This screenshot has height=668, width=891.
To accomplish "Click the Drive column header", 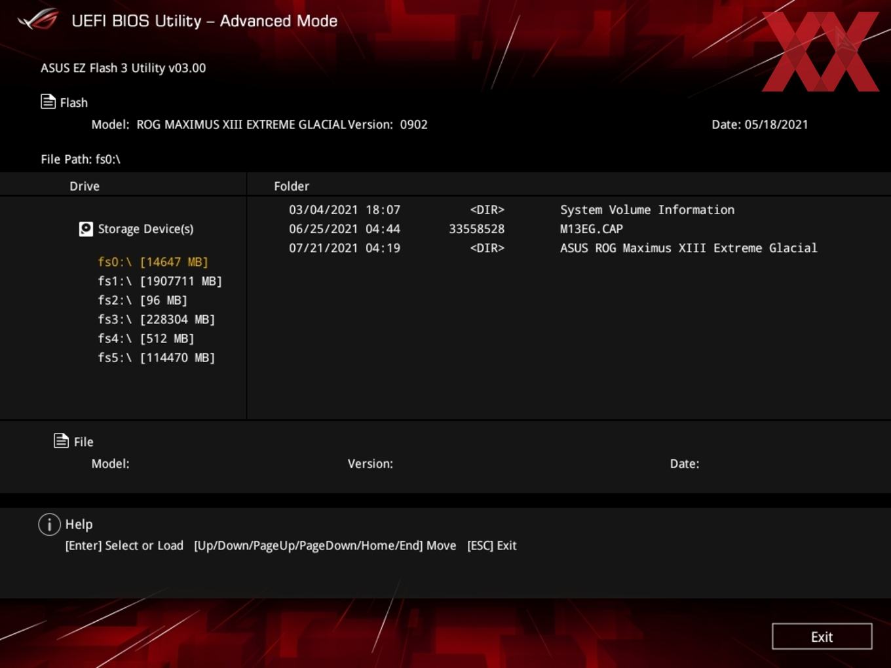I will 85,186.
